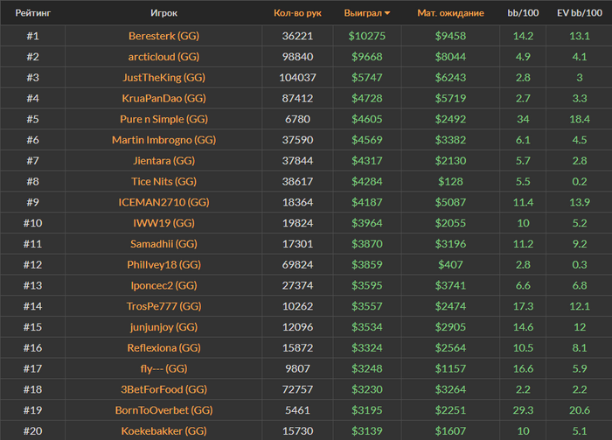Sort by bb/100 column header

click(x=524, y=13)
